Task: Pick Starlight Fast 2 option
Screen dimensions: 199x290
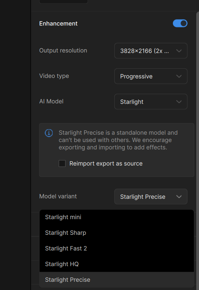Action: [x=117, y=249]
